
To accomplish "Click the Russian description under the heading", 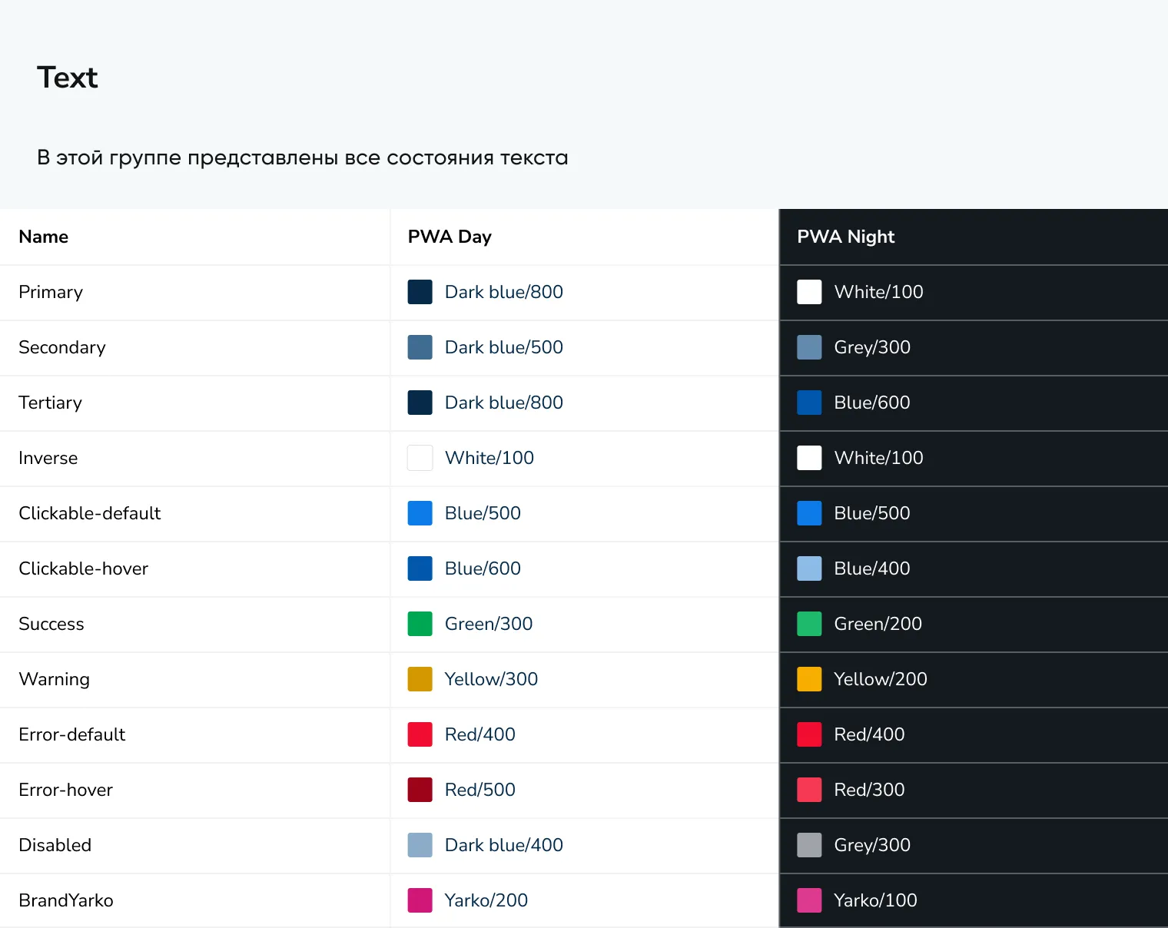I will pyautogui.click(x=303, y=158).
